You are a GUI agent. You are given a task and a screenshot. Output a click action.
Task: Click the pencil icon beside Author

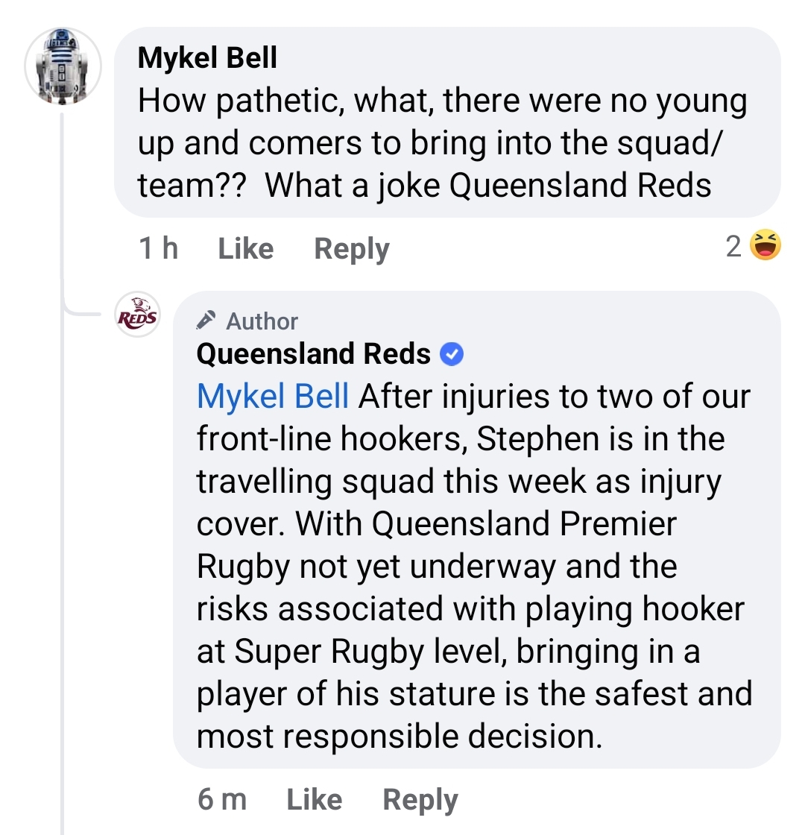205,321
